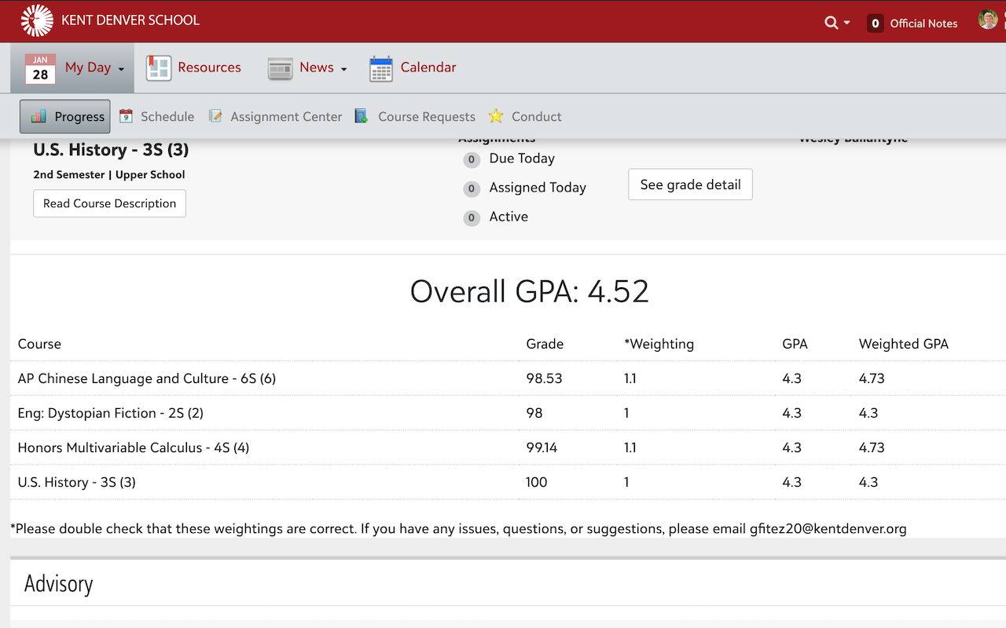Click the U.S. History - 3S (3) heading
The width and height of the screenshot is (1006, 628).
tap(111, 150)
